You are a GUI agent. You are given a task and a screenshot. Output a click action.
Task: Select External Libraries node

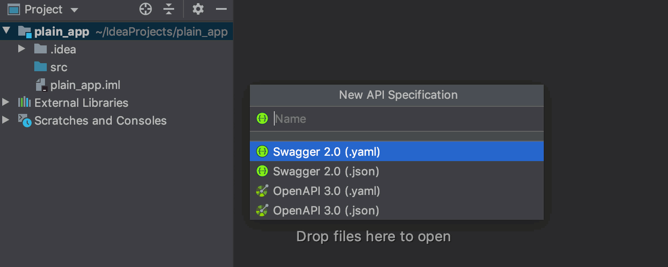pyautogui.click(x=81, y=103)
